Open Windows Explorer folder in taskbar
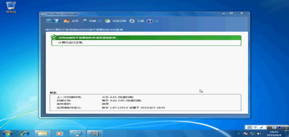The height and width of the screenshot is (137, 289). pos(42,133)
